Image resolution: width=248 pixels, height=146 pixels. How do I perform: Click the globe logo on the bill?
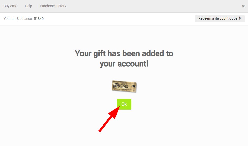[116, 86]
